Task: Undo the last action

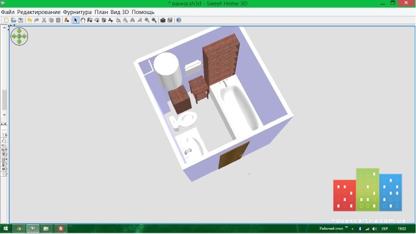Action: point(29,20)
